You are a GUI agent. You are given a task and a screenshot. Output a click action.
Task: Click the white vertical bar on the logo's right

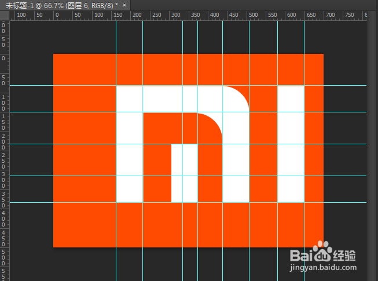tap(291, 144)
